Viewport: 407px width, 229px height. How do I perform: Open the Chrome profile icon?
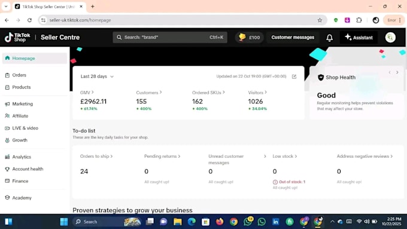coord(376,20)
